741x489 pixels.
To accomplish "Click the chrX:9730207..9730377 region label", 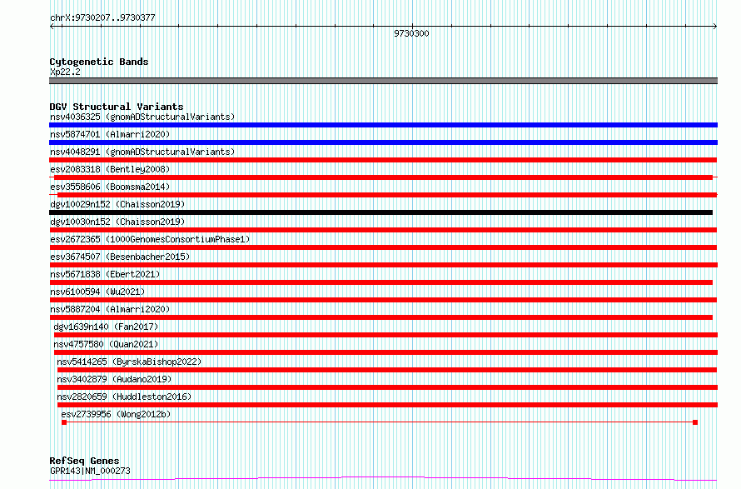I will pos(102,18).
